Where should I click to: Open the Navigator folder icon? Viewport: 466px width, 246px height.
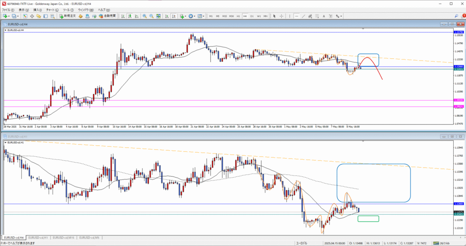(39, 16)
